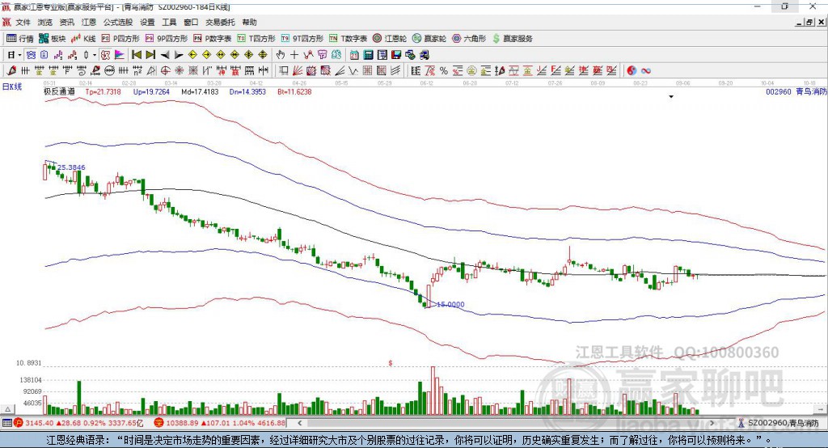828x448 pixels.
Task: Open the 文件 menu
Action: pos(23,22)
